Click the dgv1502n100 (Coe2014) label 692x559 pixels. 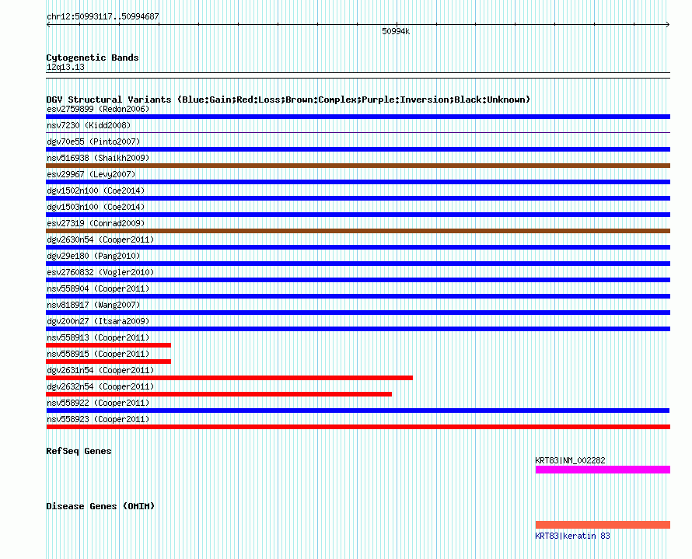(x=96, y=190)
